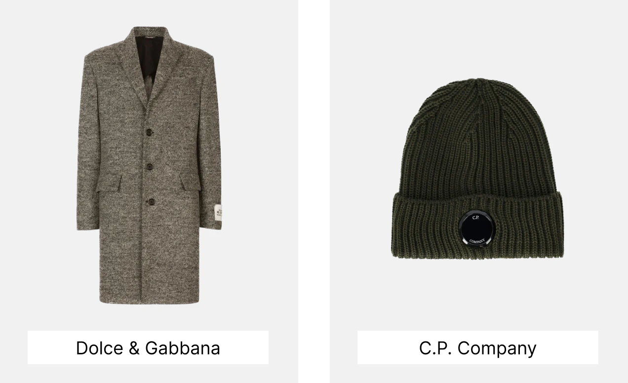Click the coat's left flap pocket
Image resolution: width=628 pixels, height=383 pixels.
point(109,183)
